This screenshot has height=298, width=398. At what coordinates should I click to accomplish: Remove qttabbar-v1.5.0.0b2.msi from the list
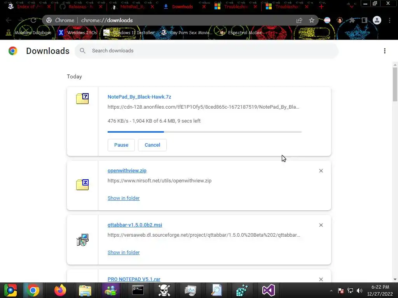pyautogui.click(x=321, y=225)
